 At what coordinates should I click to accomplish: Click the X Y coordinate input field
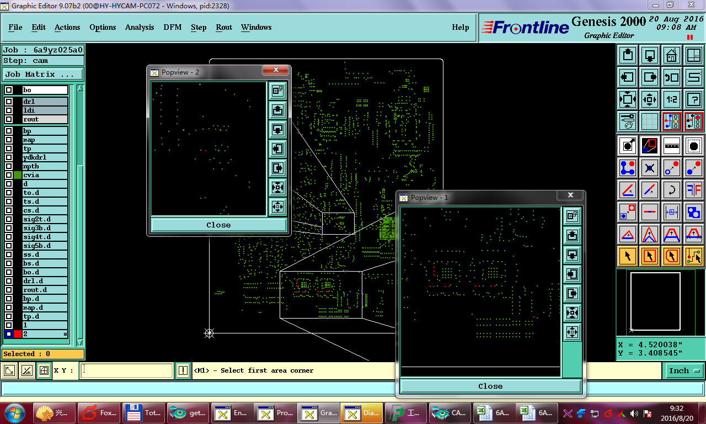[127, 371]
